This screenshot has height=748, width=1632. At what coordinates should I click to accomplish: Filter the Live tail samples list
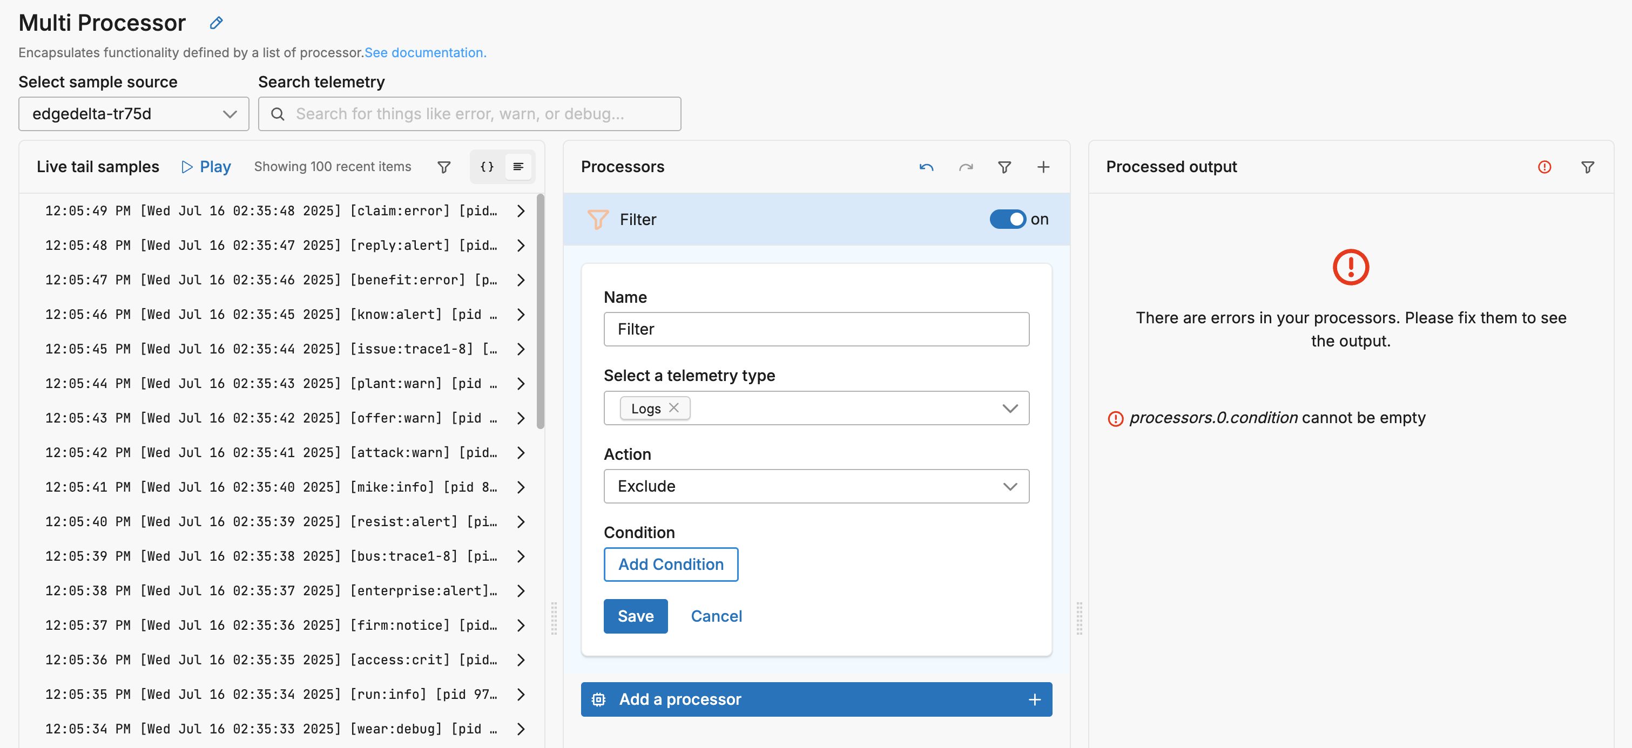tap(444, 167)
